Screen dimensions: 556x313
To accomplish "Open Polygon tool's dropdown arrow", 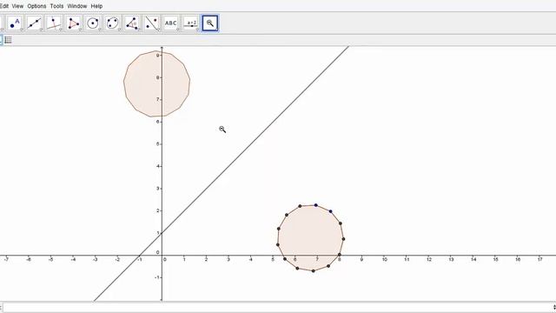I will (80, 30).
